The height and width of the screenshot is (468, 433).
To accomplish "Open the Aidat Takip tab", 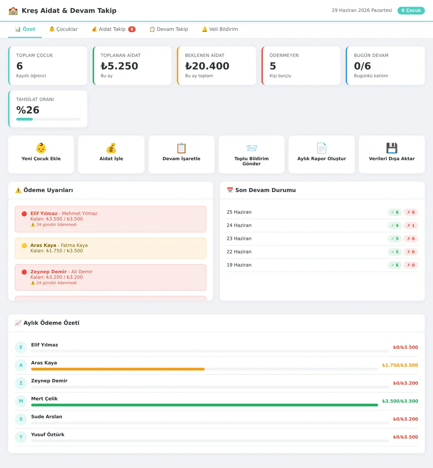I will [x=114, y=29].
